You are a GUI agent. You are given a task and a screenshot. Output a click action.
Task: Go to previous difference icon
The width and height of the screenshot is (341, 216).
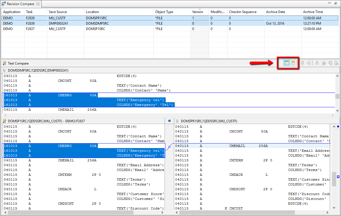(323, 63)
